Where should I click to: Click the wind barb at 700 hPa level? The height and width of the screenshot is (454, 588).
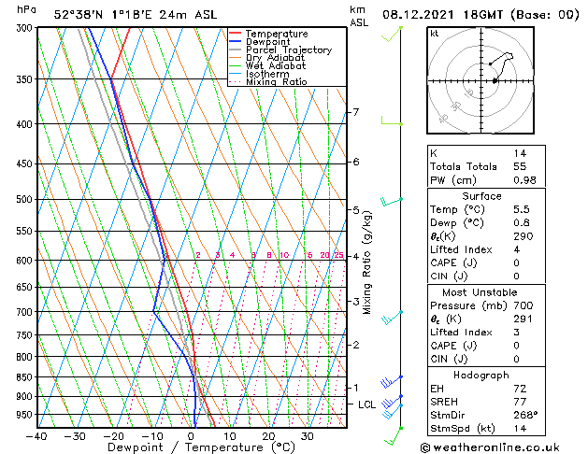coord(391,314)
